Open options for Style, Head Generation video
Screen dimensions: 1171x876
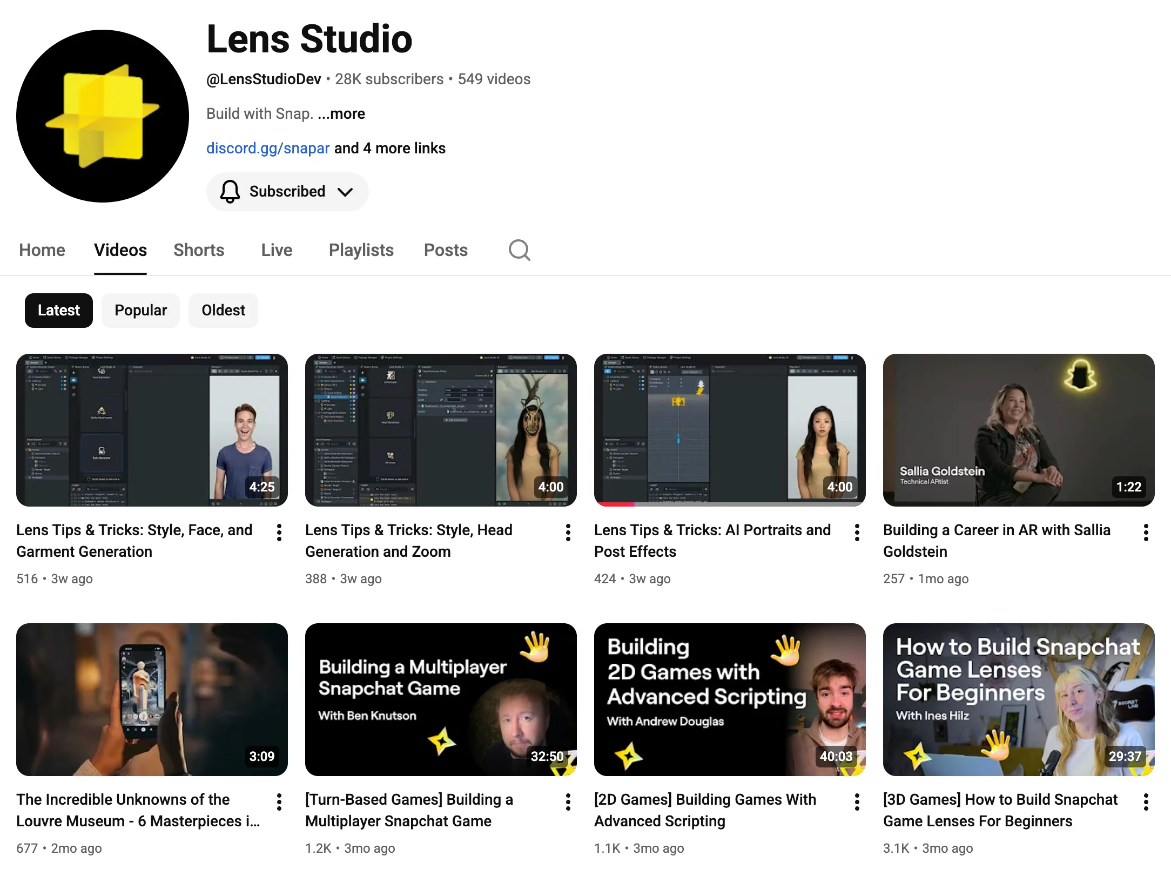568,533
